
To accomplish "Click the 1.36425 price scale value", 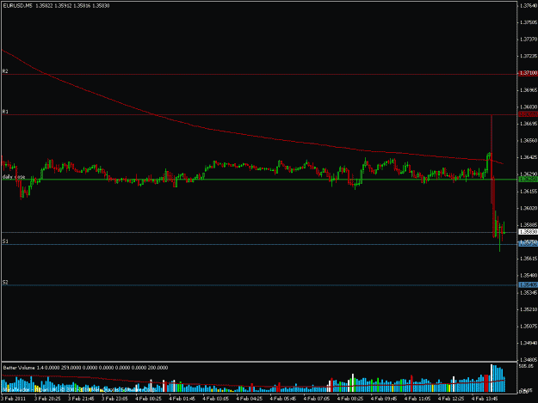I will (x=529, y=157).
